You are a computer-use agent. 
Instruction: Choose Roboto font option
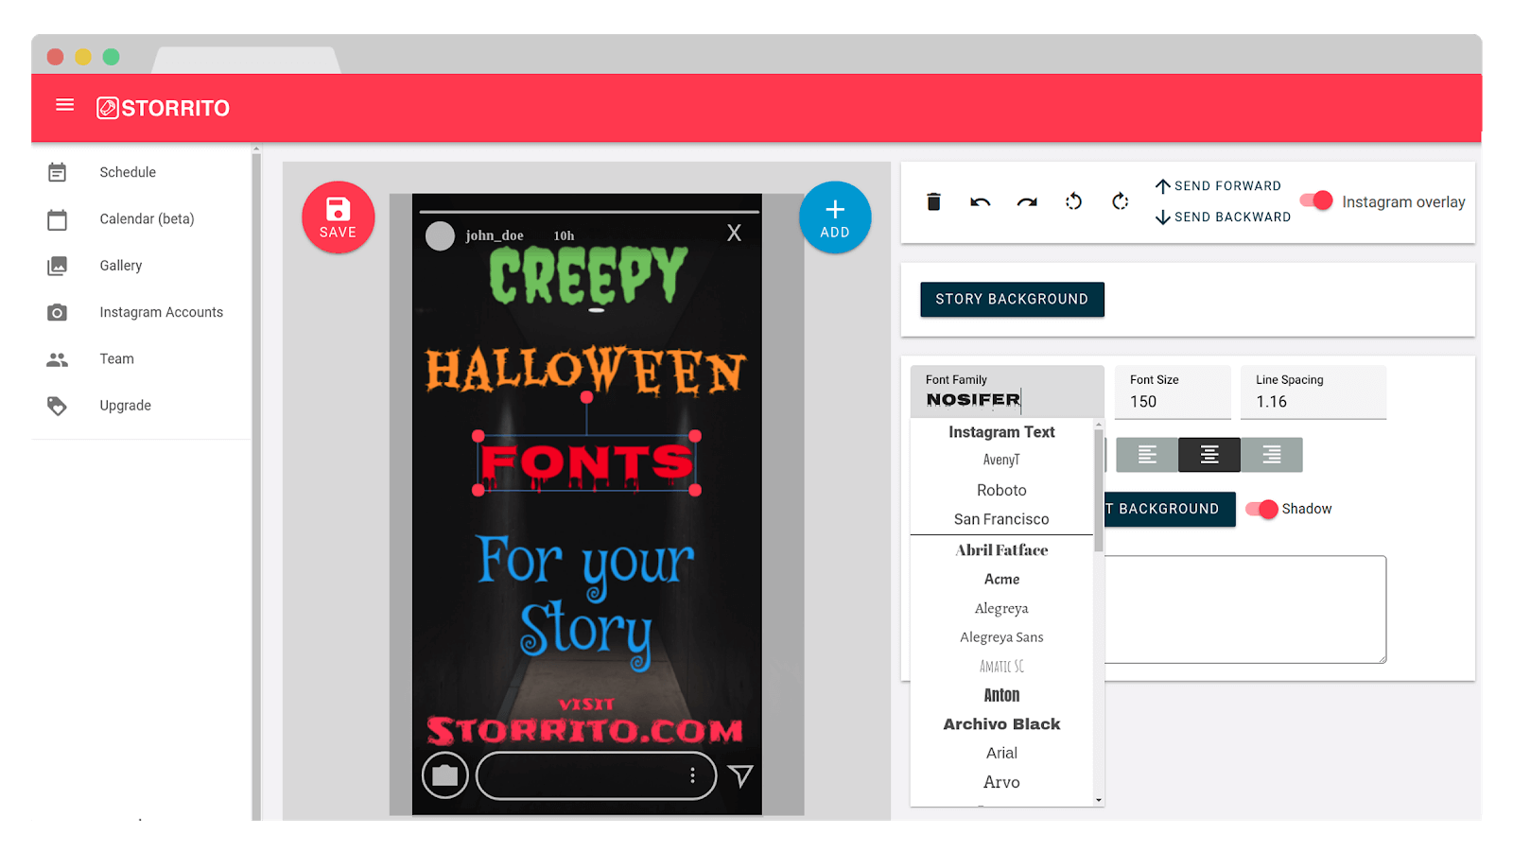tap(1001, 490)
